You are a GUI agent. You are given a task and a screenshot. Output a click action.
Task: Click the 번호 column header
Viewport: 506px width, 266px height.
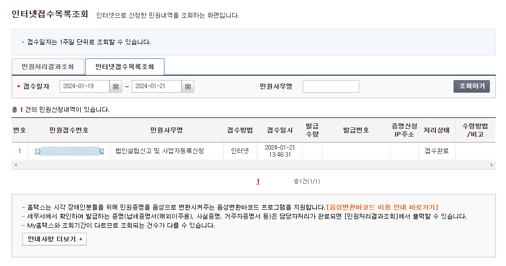[x=20, y=130]
